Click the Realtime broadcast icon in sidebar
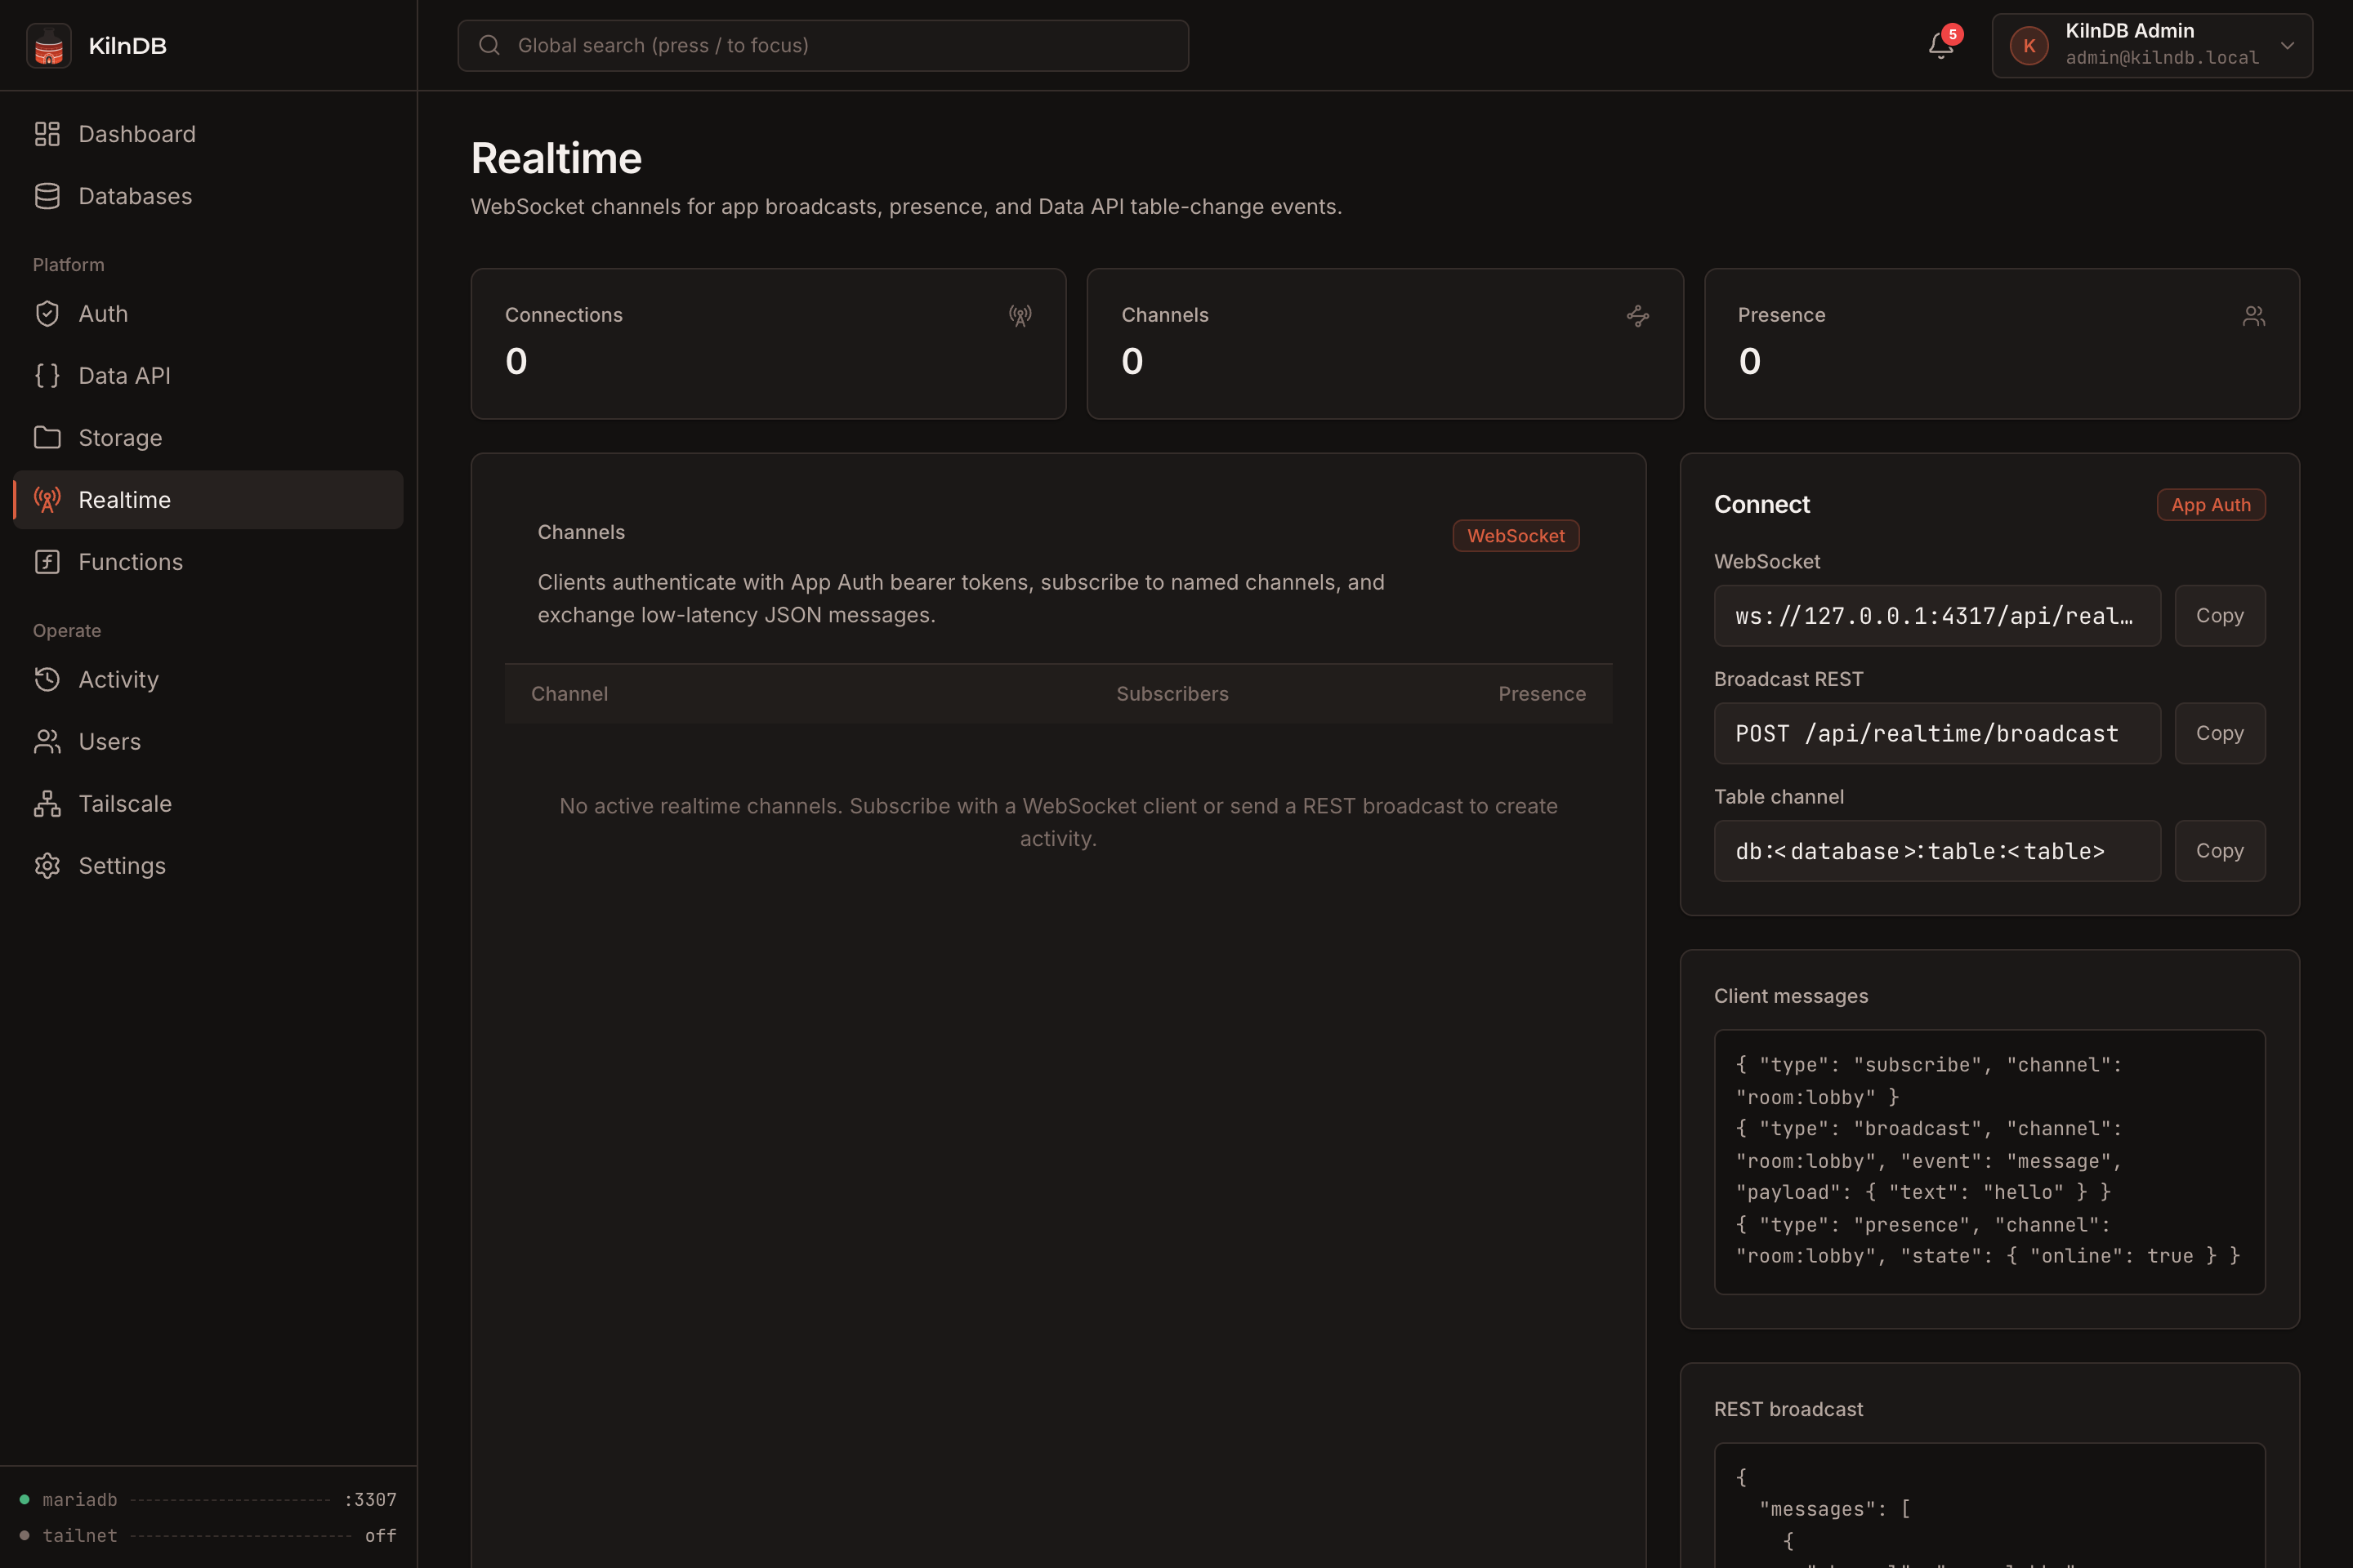 47,500
